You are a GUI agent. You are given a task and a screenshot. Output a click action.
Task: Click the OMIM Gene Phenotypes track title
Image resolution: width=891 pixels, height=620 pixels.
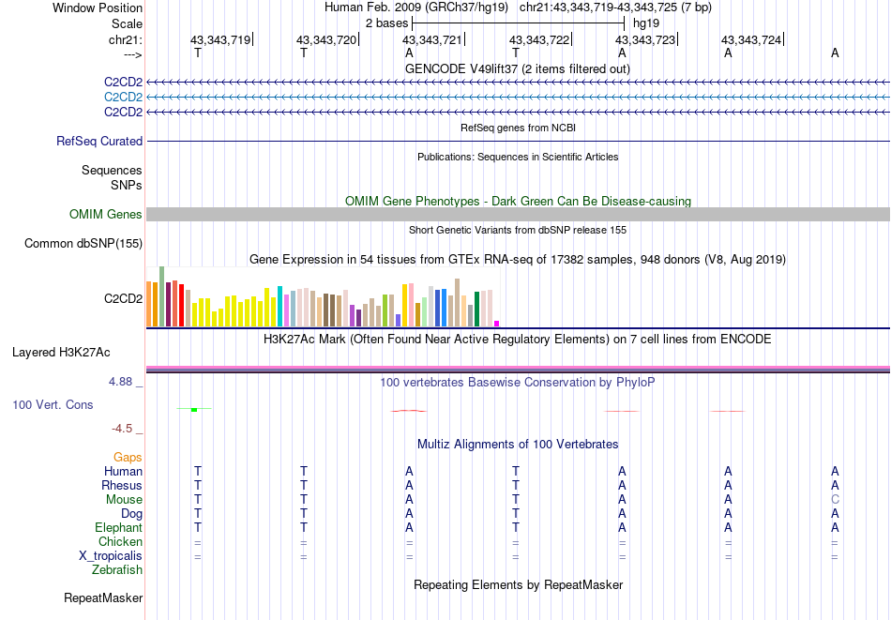(x=518, y=201)
